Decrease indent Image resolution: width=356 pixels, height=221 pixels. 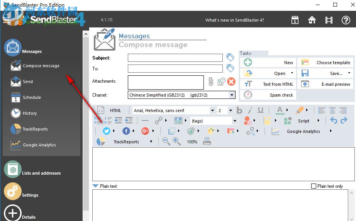tap(129, 121)
